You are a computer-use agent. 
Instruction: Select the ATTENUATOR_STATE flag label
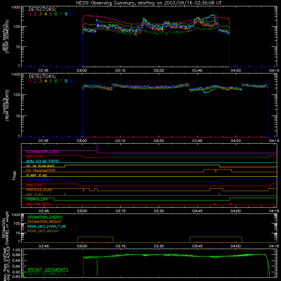pos(43,152)
